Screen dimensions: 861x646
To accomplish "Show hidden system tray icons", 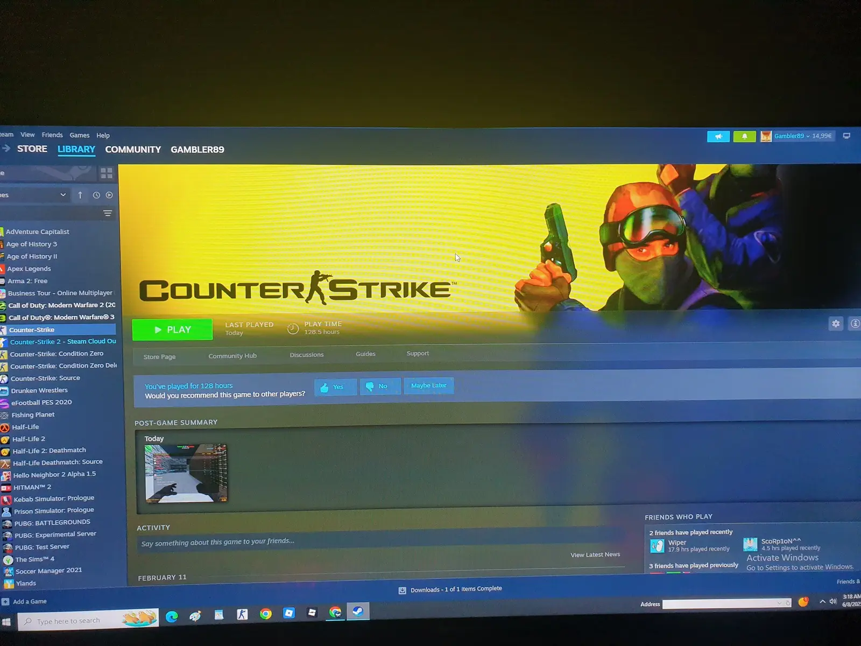I will [822, 602].
